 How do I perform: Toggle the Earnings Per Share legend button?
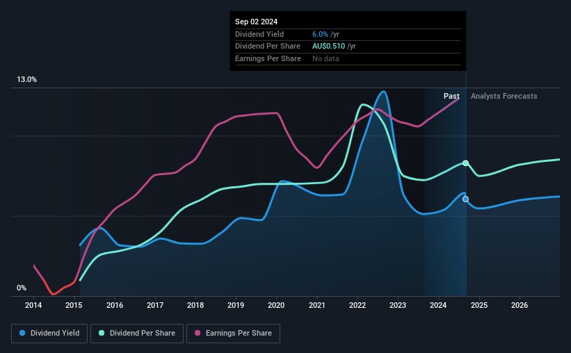pyautogui.click(x=233, y=334)
